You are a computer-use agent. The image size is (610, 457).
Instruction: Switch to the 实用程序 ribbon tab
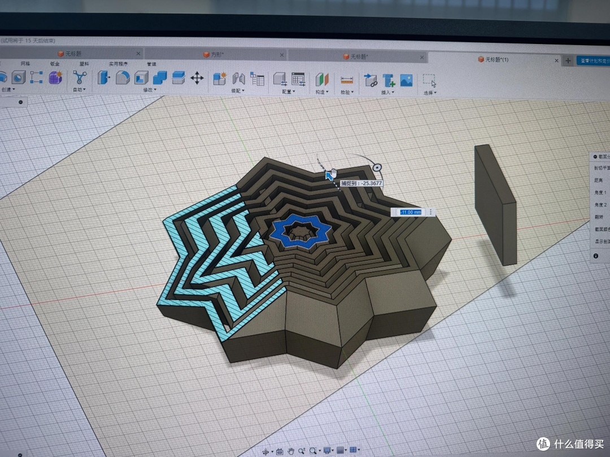click(118, 64)
